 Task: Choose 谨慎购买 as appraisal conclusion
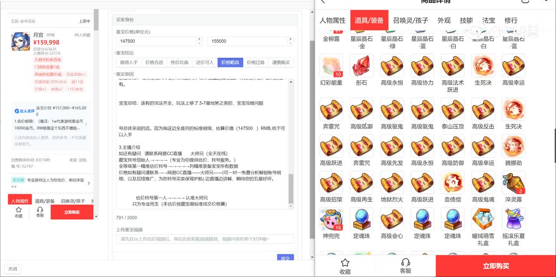click(x=281, y=63)
